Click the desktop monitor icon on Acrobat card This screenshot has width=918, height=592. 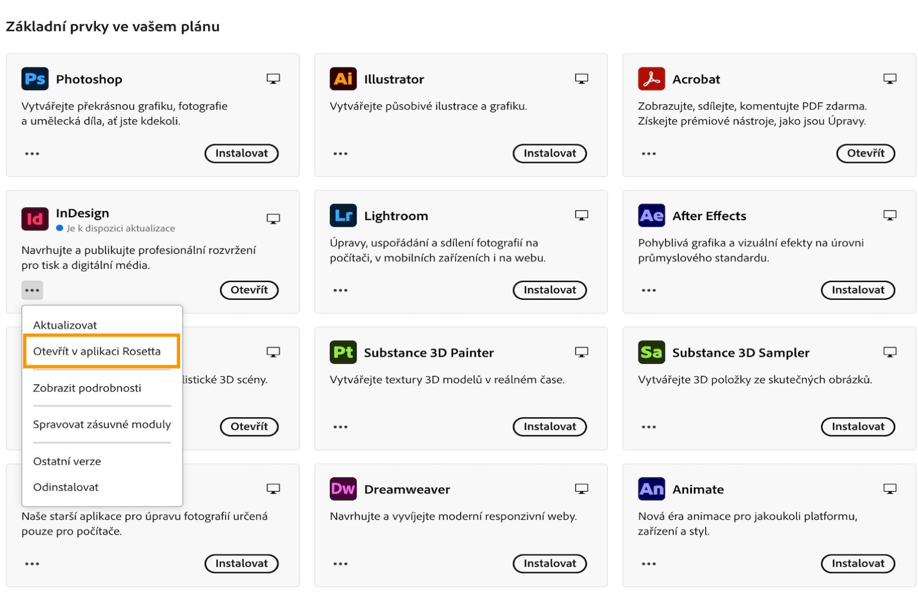[x=890, y=79]
